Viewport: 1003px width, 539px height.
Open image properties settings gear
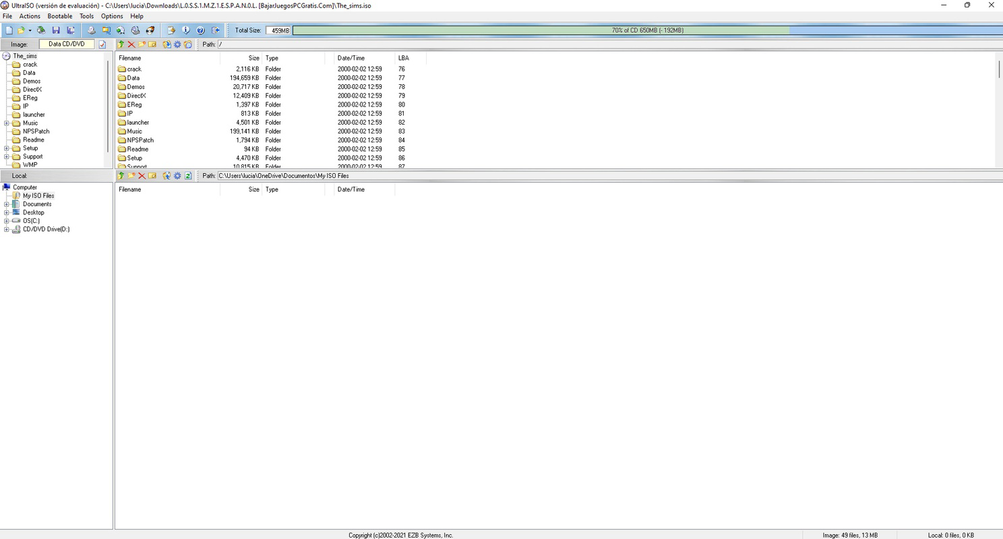pos(177,44)
